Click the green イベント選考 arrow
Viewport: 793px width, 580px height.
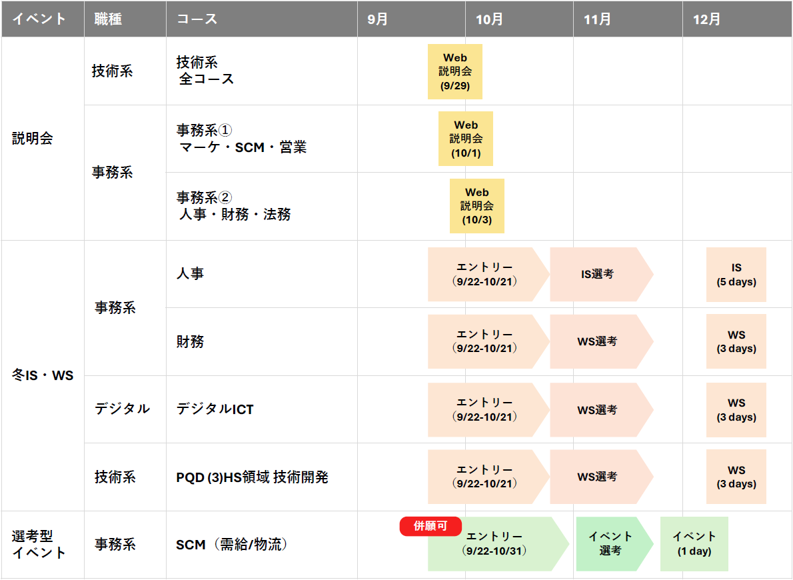coord(610,544)
